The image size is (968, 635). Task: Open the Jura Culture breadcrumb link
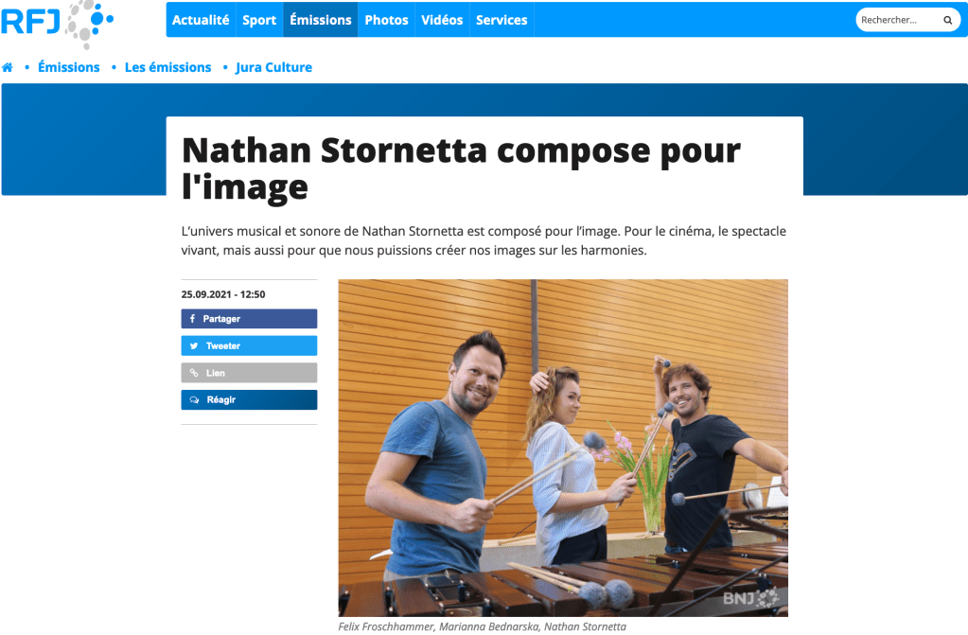(x=273, y=67)
